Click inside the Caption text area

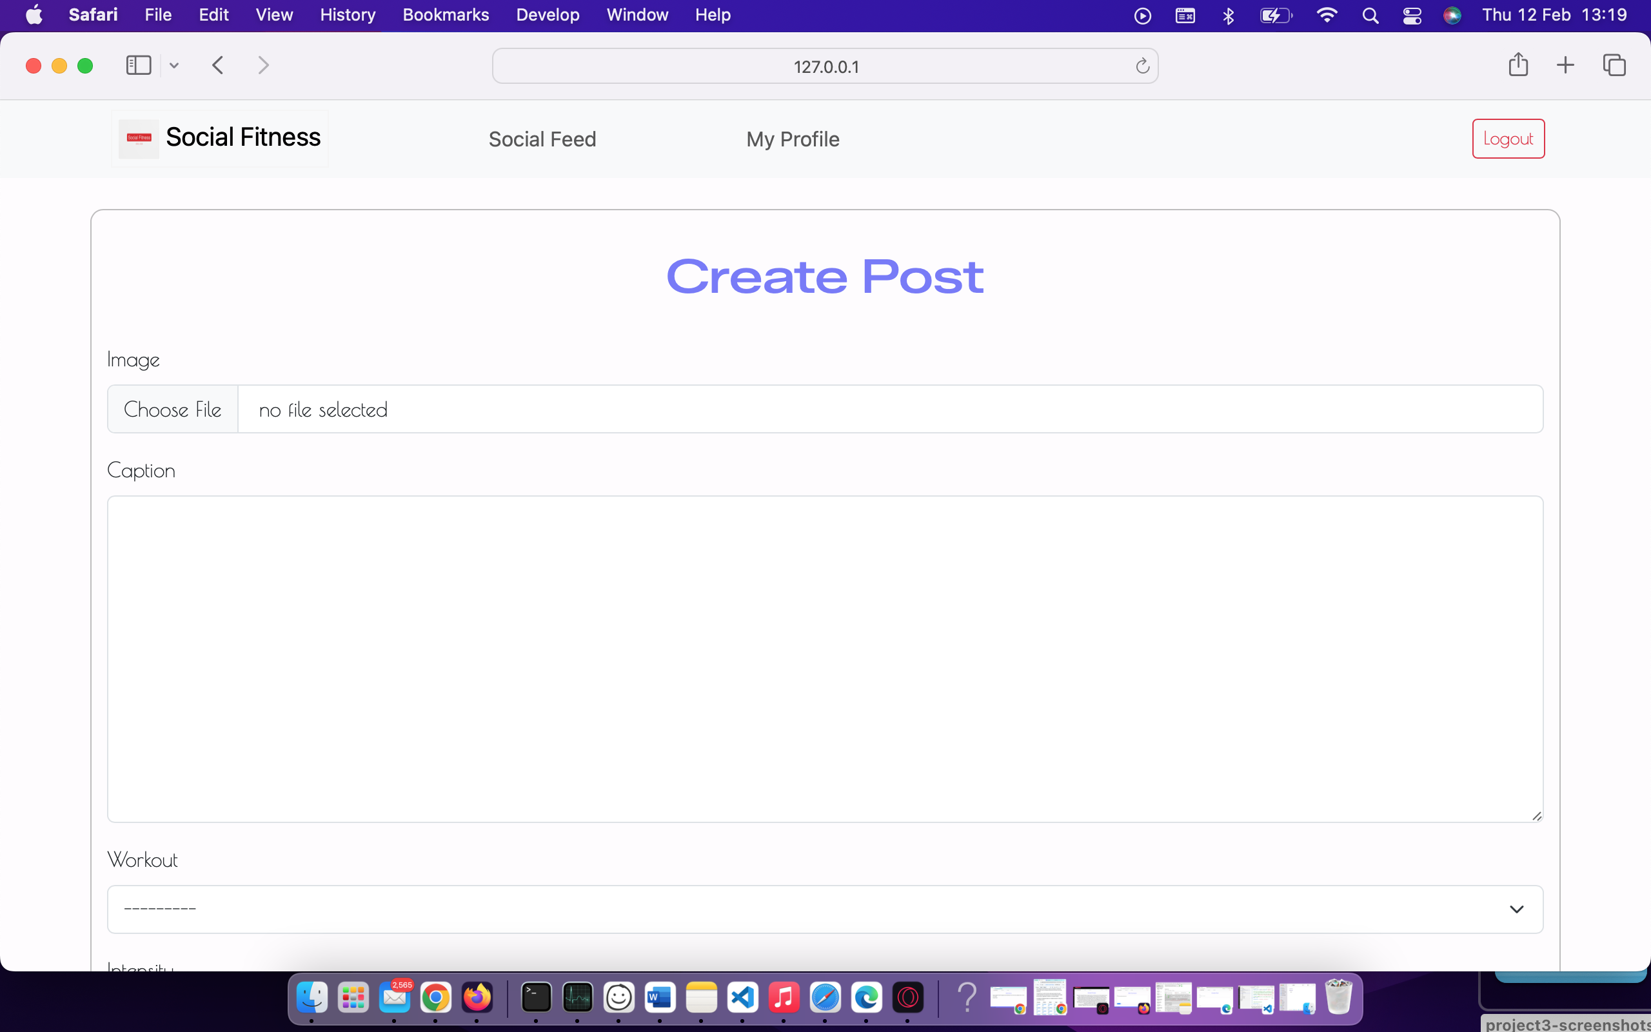pos(824,659)
